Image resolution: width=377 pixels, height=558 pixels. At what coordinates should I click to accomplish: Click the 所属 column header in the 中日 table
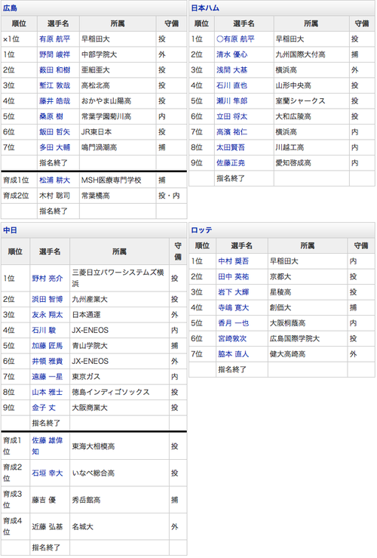(119, 251)
